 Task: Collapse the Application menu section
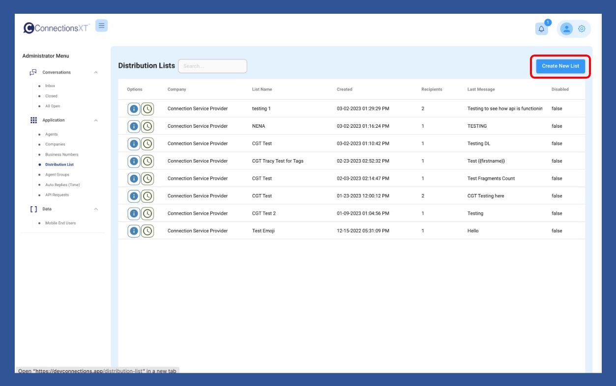[x=96, y=120]
